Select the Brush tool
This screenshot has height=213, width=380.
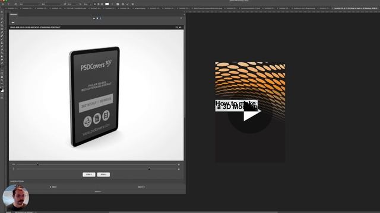pyautogui.click(x=2, y=39)
